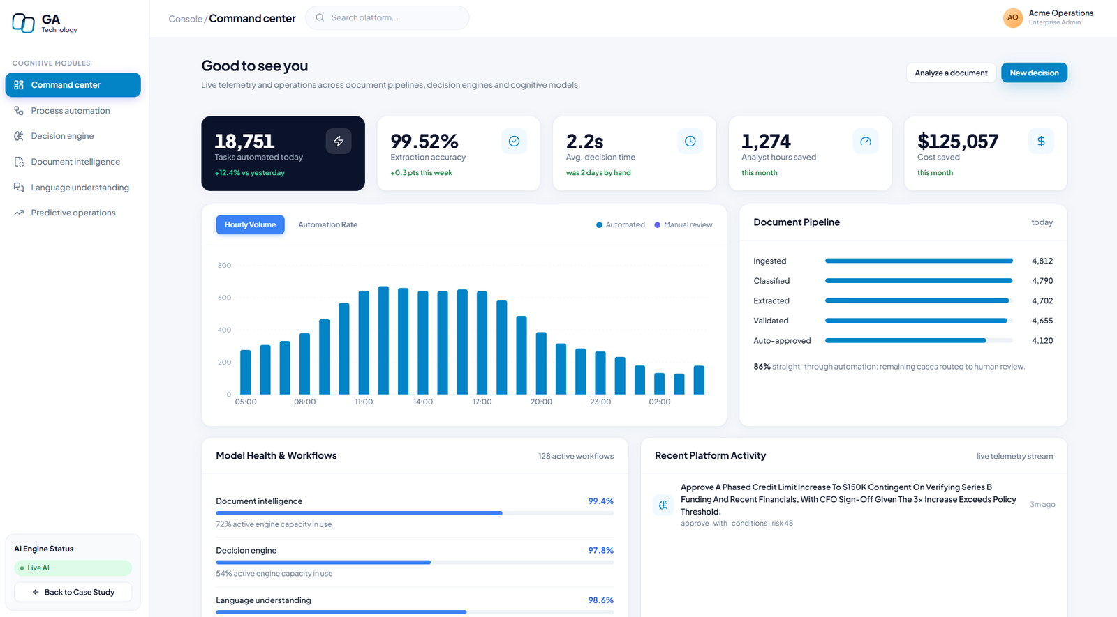The width and height of the screenshot is (1117, 617).
Task: Go to Document intelligence module
Action: click(73, 162)
